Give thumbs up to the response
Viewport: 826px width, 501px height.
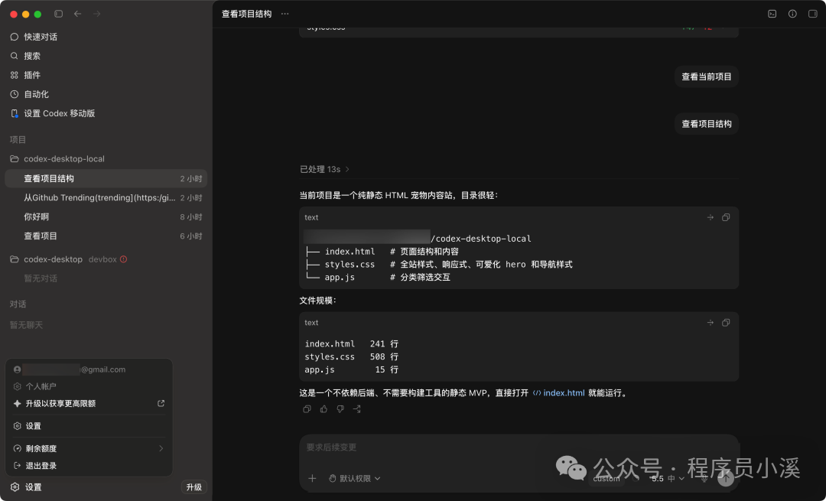(324, 408)
